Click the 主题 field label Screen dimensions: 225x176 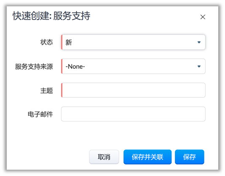click(46, 91)
